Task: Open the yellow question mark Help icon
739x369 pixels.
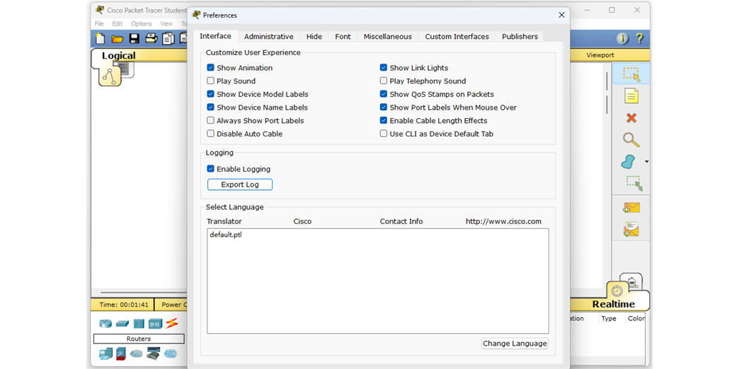Action: pos(640,39)
